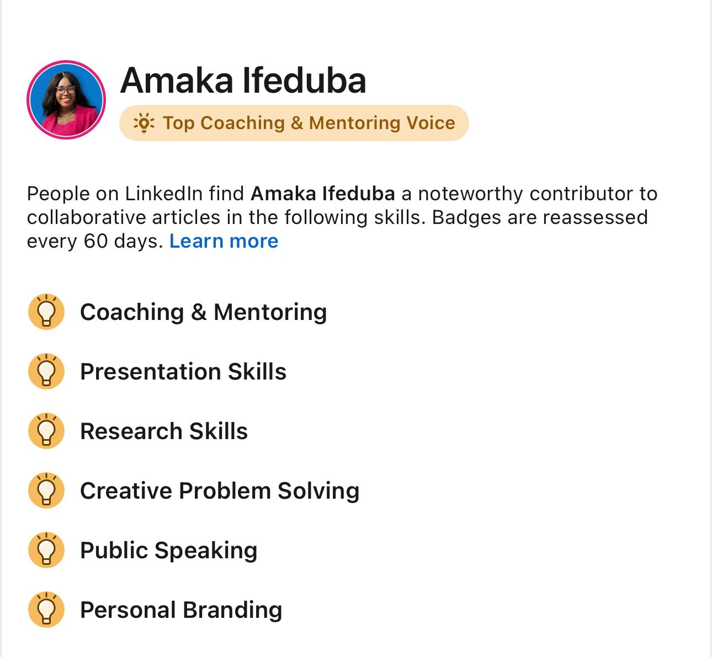Select the Creative Problem Solving lightbulb icon
The height and width of the screenshot is (657, 712).
tap(46, 491)
